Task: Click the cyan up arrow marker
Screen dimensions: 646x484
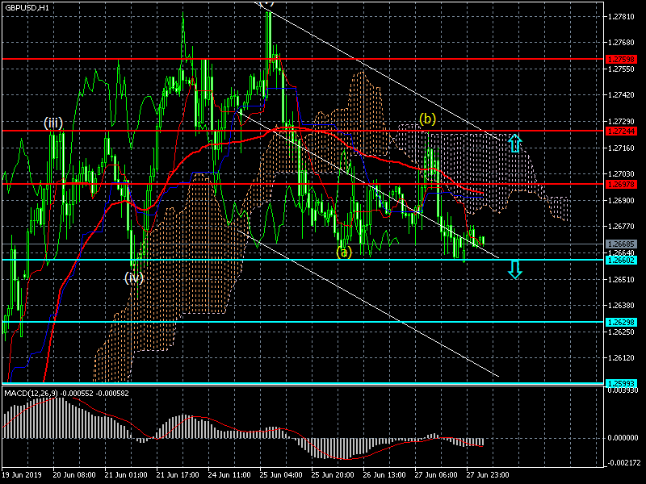Action: pos(514,144)
